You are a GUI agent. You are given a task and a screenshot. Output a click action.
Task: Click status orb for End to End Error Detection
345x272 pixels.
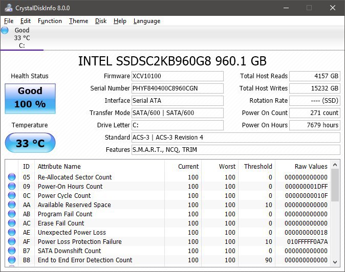(12, 260)
